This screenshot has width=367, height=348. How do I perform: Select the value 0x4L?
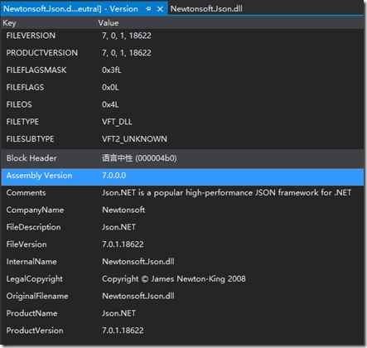(110, 104)
